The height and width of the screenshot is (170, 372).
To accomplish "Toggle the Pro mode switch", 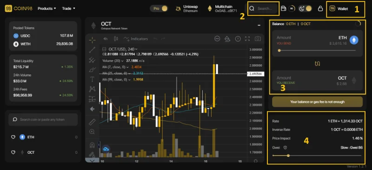I will pos(159,8).
